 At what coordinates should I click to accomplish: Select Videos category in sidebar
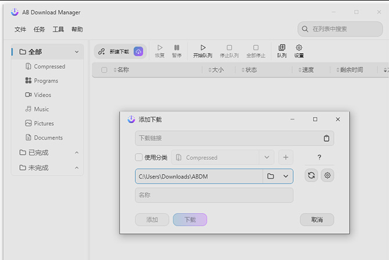point(47,95)
